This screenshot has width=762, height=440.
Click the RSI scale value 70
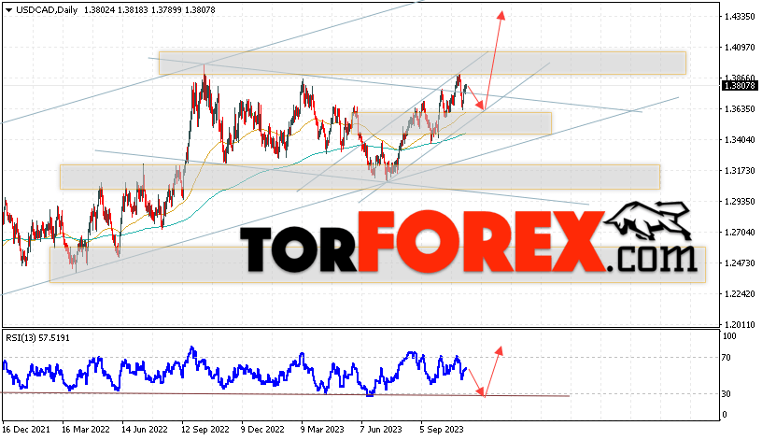[x=726, y=358]
